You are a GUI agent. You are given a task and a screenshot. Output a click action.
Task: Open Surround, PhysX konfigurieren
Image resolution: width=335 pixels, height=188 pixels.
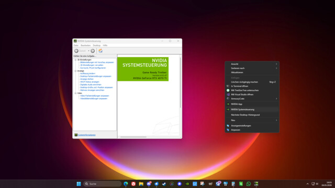click(93, 68)
